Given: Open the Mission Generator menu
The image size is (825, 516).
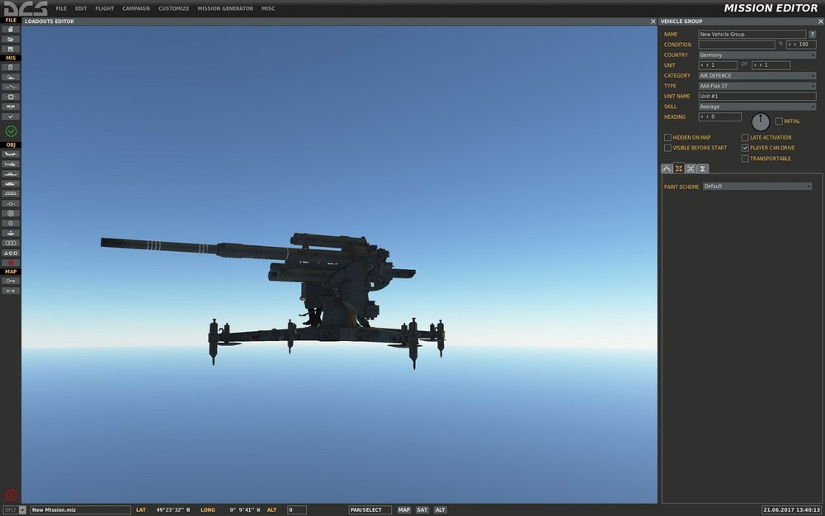Looking at the screenshot, I should [225, 8].
